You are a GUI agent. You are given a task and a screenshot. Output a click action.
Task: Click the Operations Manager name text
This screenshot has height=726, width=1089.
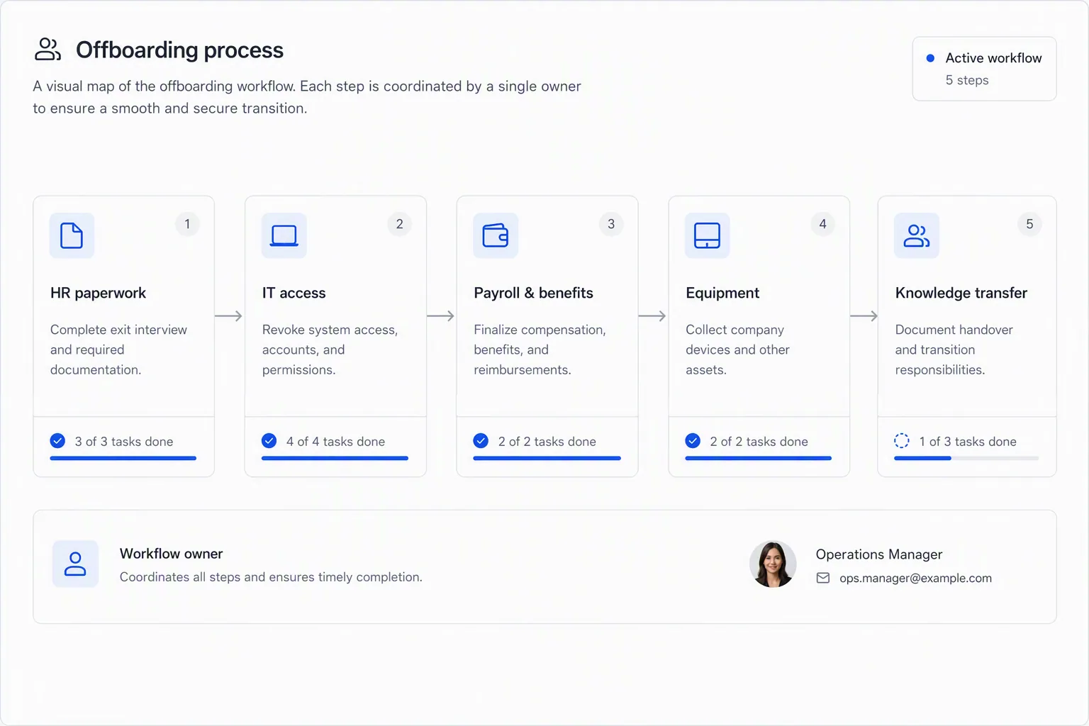point(879,554)
